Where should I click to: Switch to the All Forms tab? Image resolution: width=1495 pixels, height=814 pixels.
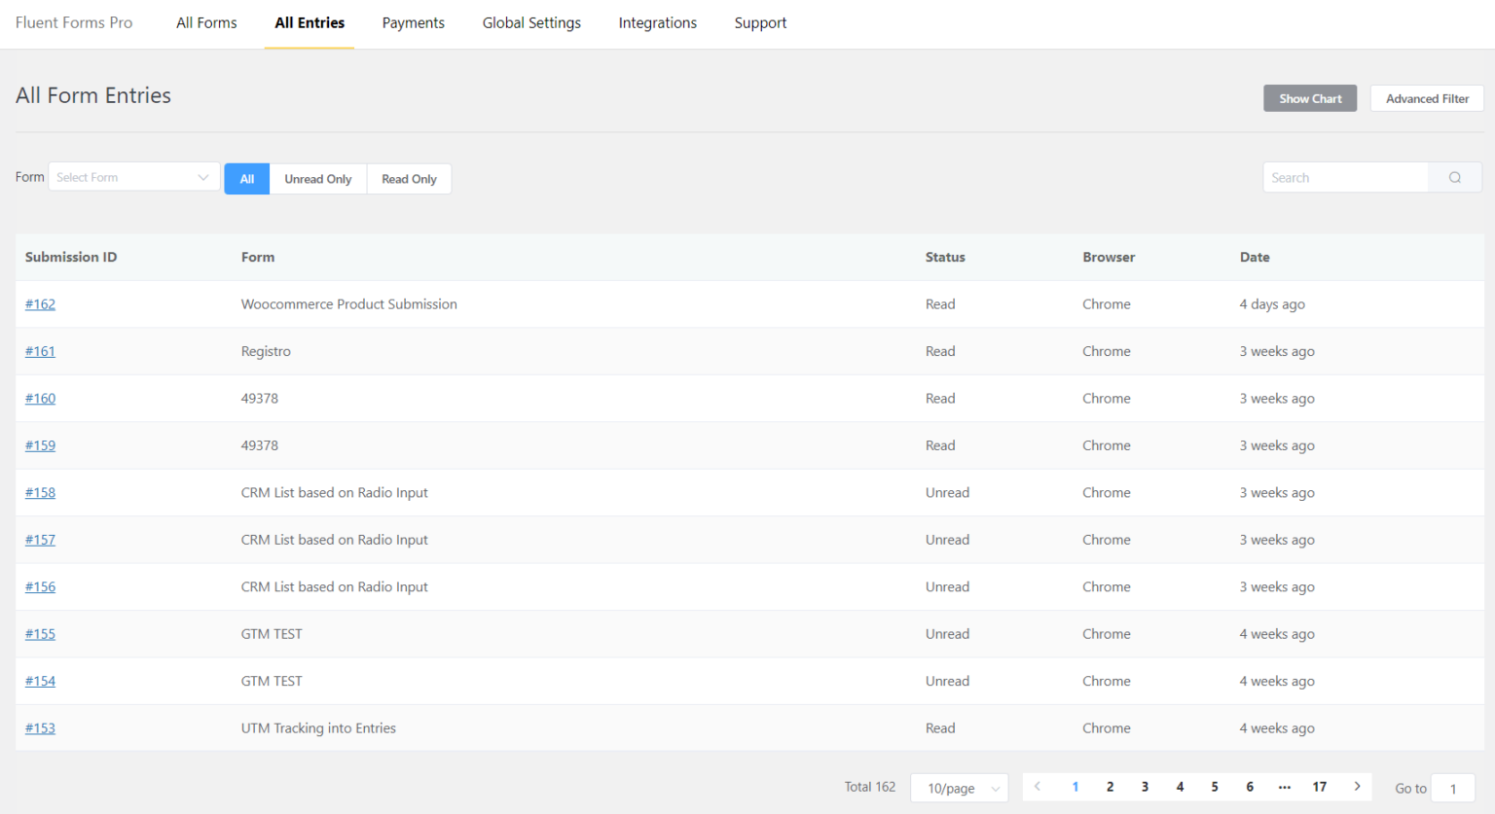pos(205,22)
